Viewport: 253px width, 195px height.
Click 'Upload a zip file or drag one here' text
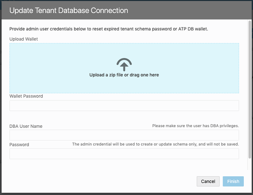124,75
